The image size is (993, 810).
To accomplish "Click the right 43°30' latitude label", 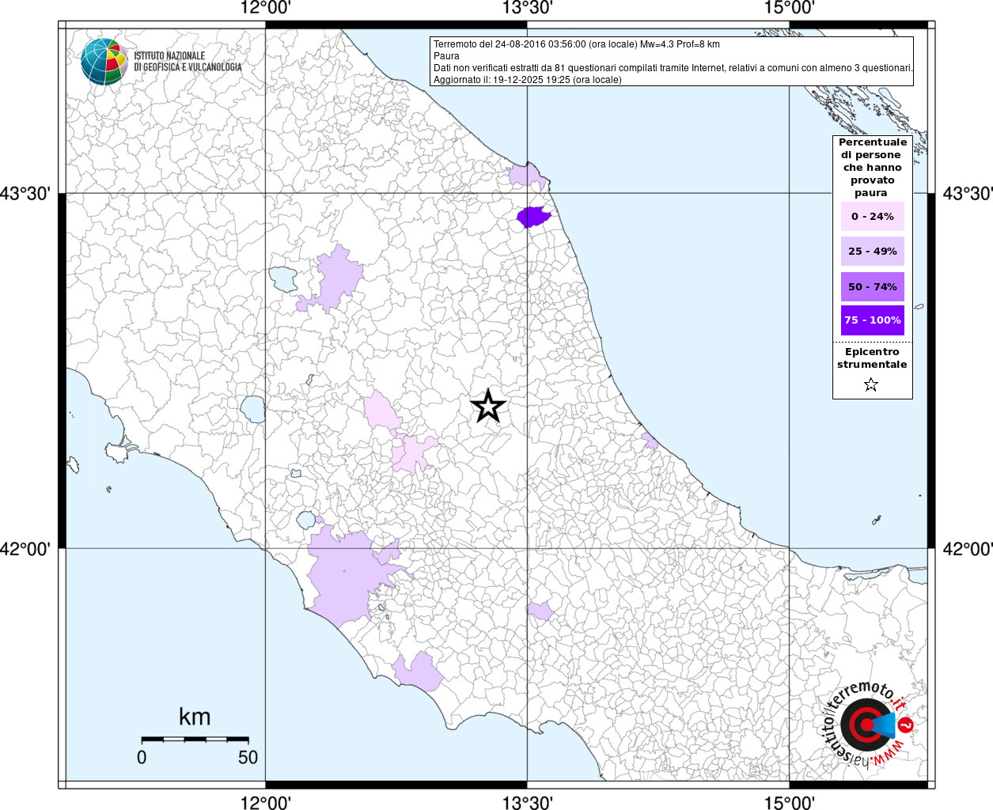I will tap(967, 194).
